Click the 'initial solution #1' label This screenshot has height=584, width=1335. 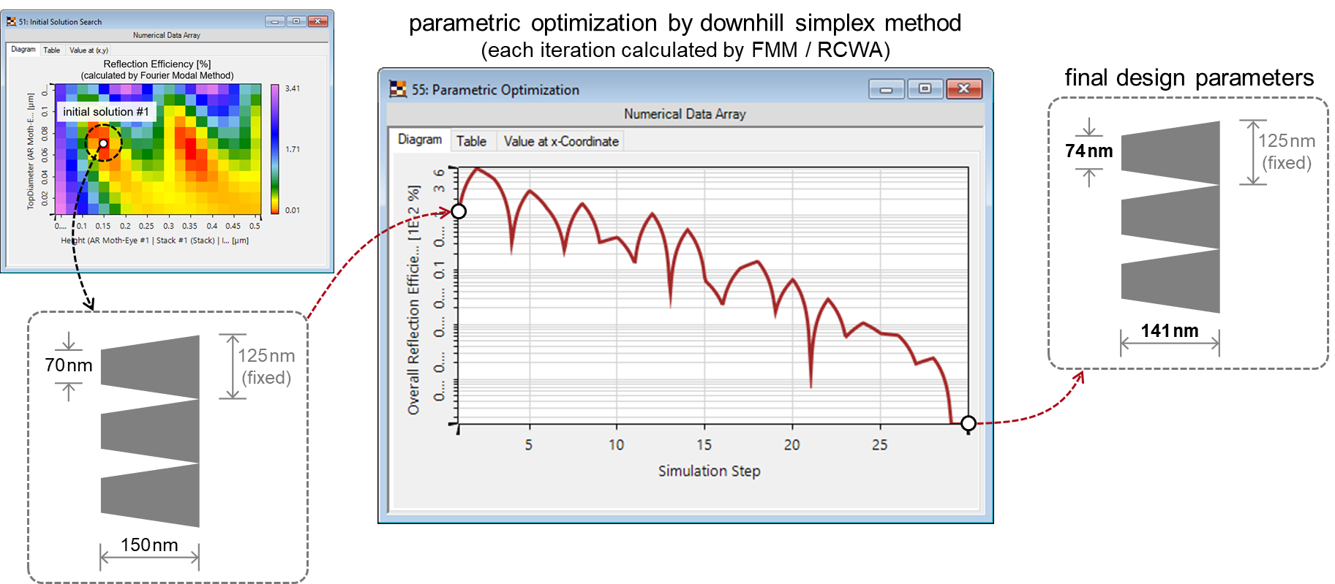tap(105, 112)
